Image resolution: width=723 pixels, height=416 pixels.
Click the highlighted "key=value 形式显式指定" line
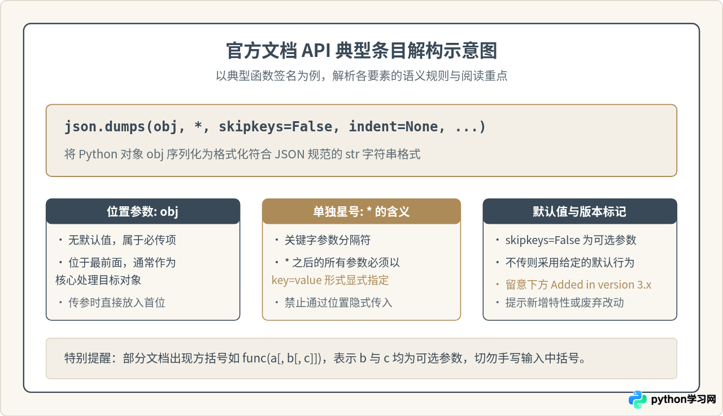330,280
